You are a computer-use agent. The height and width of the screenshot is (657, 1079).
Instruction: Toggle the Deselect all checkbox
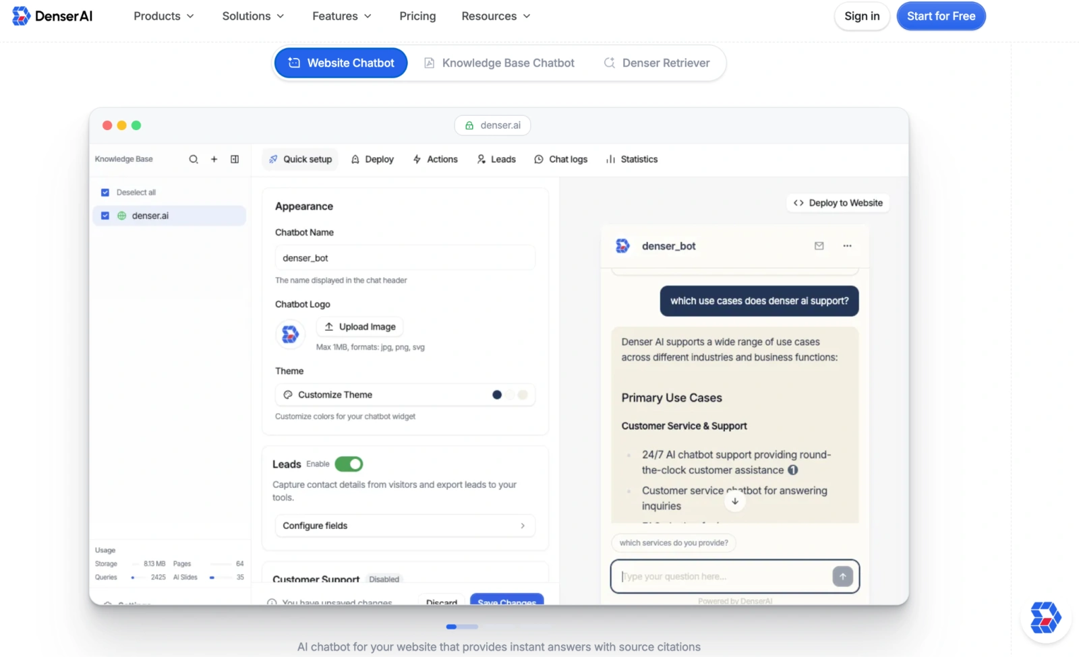pyautogui.click(x=105, y=193)
